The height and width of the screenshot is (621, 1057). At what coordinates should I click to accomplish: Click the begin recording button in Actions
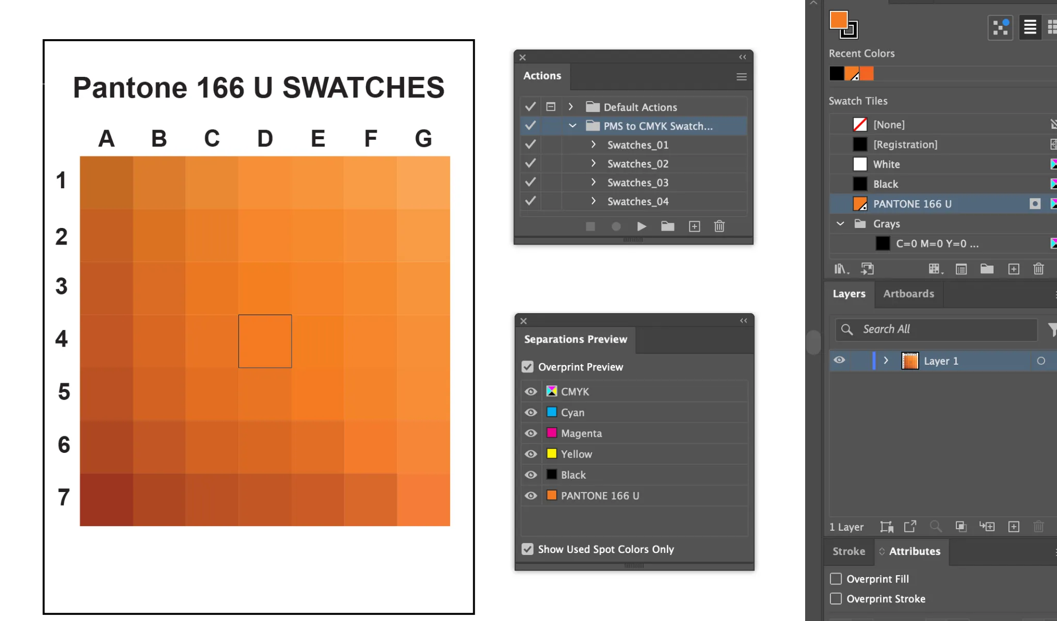coord(616,226)
